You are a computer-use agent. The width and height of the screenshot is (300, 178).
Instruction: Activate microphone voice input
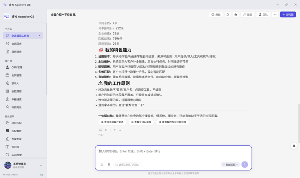[109, 165]
